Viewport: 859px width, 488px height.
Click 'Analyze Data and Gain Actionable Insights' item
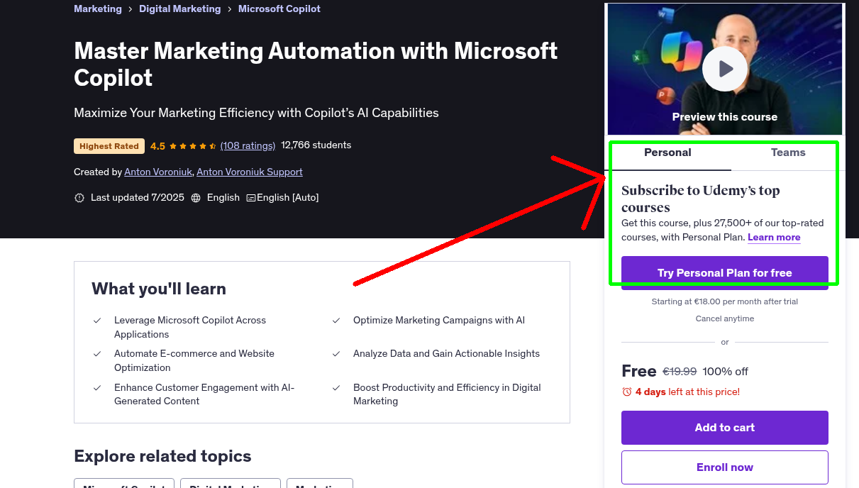(446, 353)
